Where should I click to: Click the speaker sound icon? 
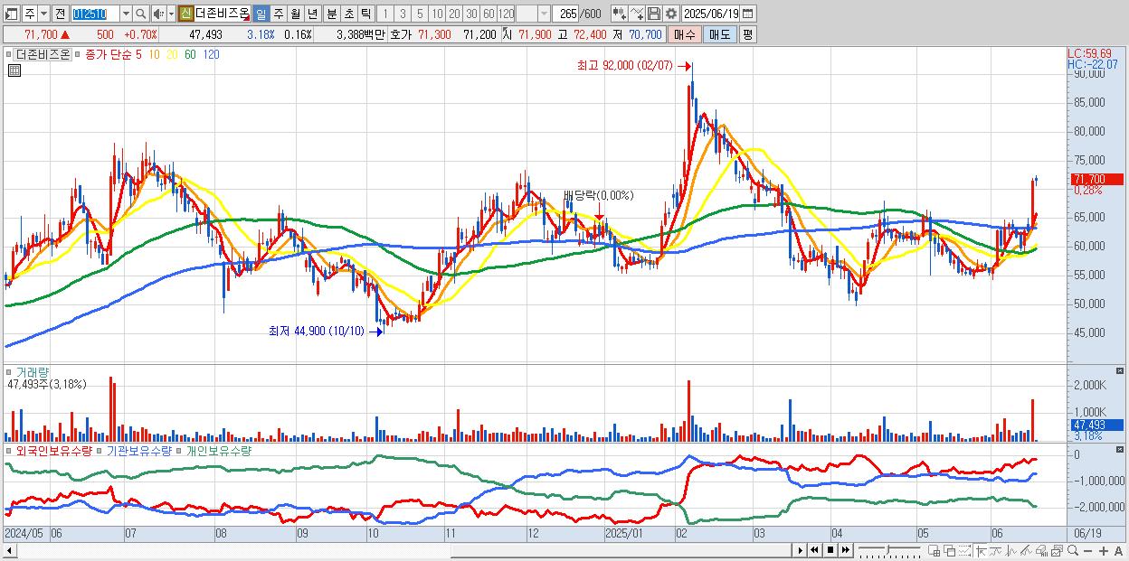pyautogui.click(x=158, y=14)
